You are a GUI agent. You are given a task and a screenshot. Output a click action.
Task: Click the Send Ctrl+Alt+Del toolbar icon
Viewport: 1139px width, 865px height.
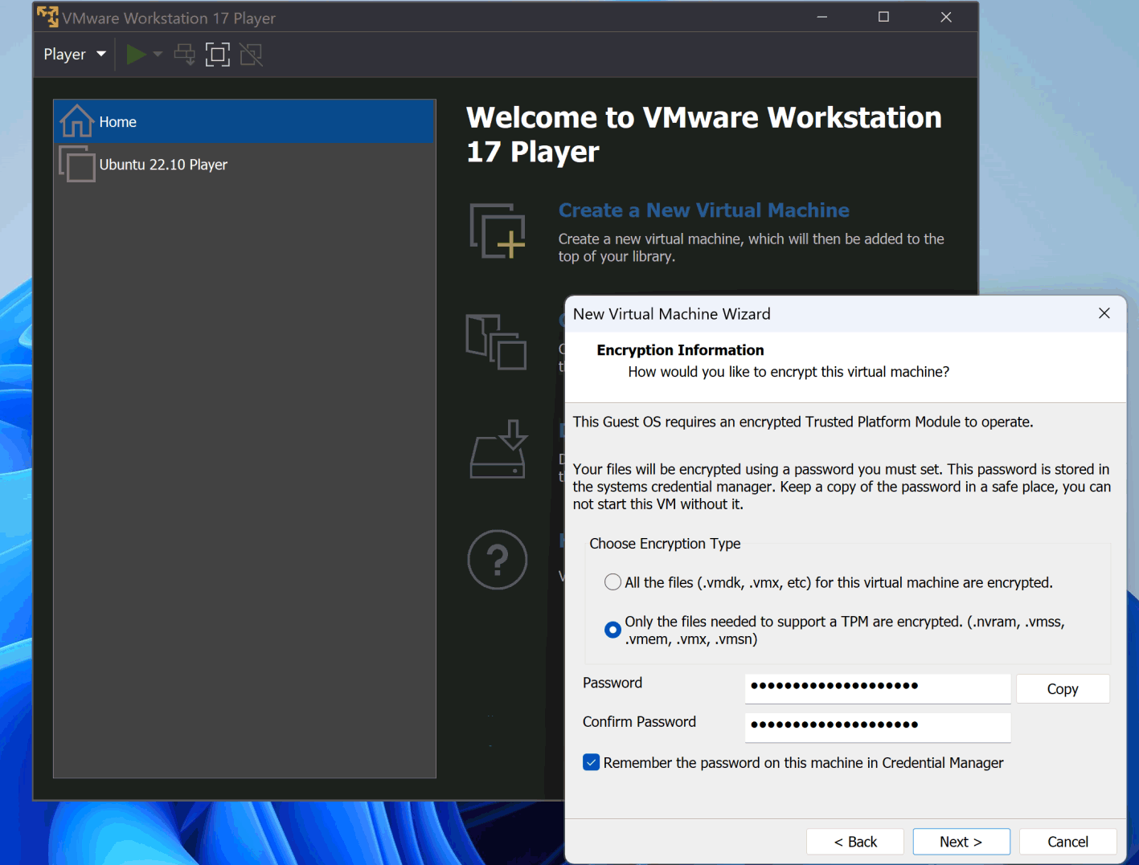pos(185,55)
